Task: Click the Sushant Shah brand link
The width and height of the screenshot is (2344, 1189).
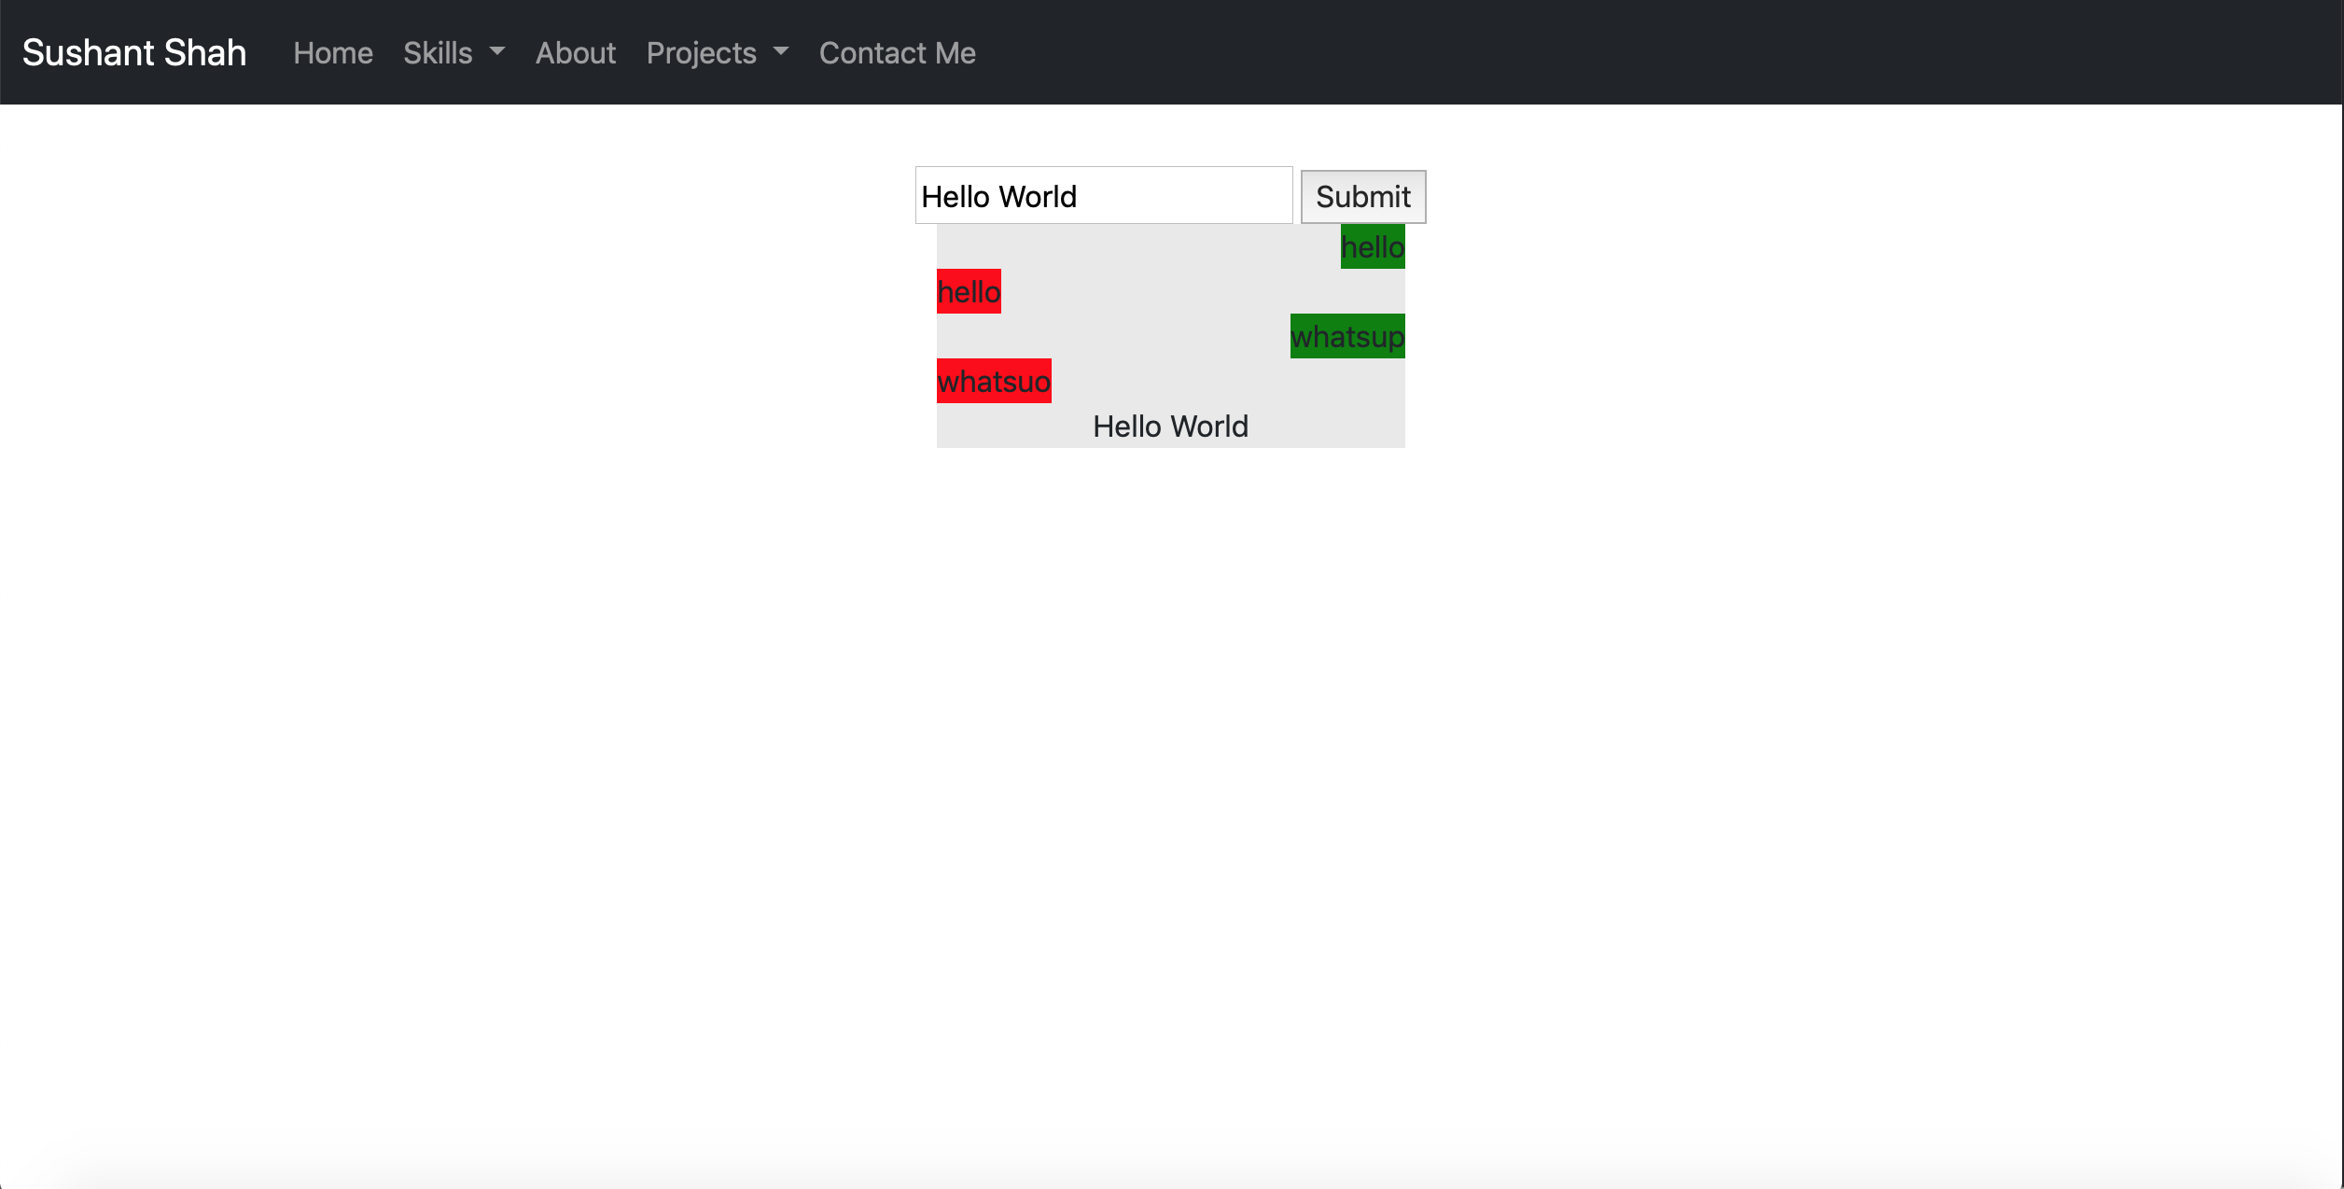Action: coord(134,53)
